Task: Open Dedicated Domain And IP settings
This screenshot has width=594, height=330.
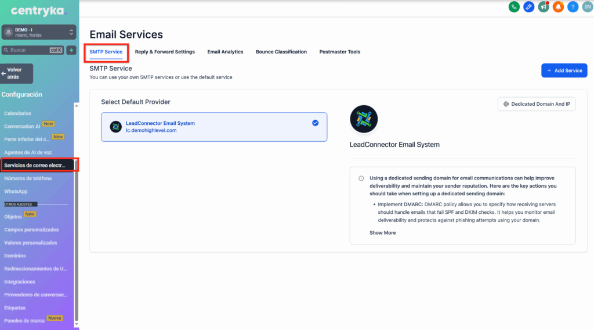Action: click(537, 104)
